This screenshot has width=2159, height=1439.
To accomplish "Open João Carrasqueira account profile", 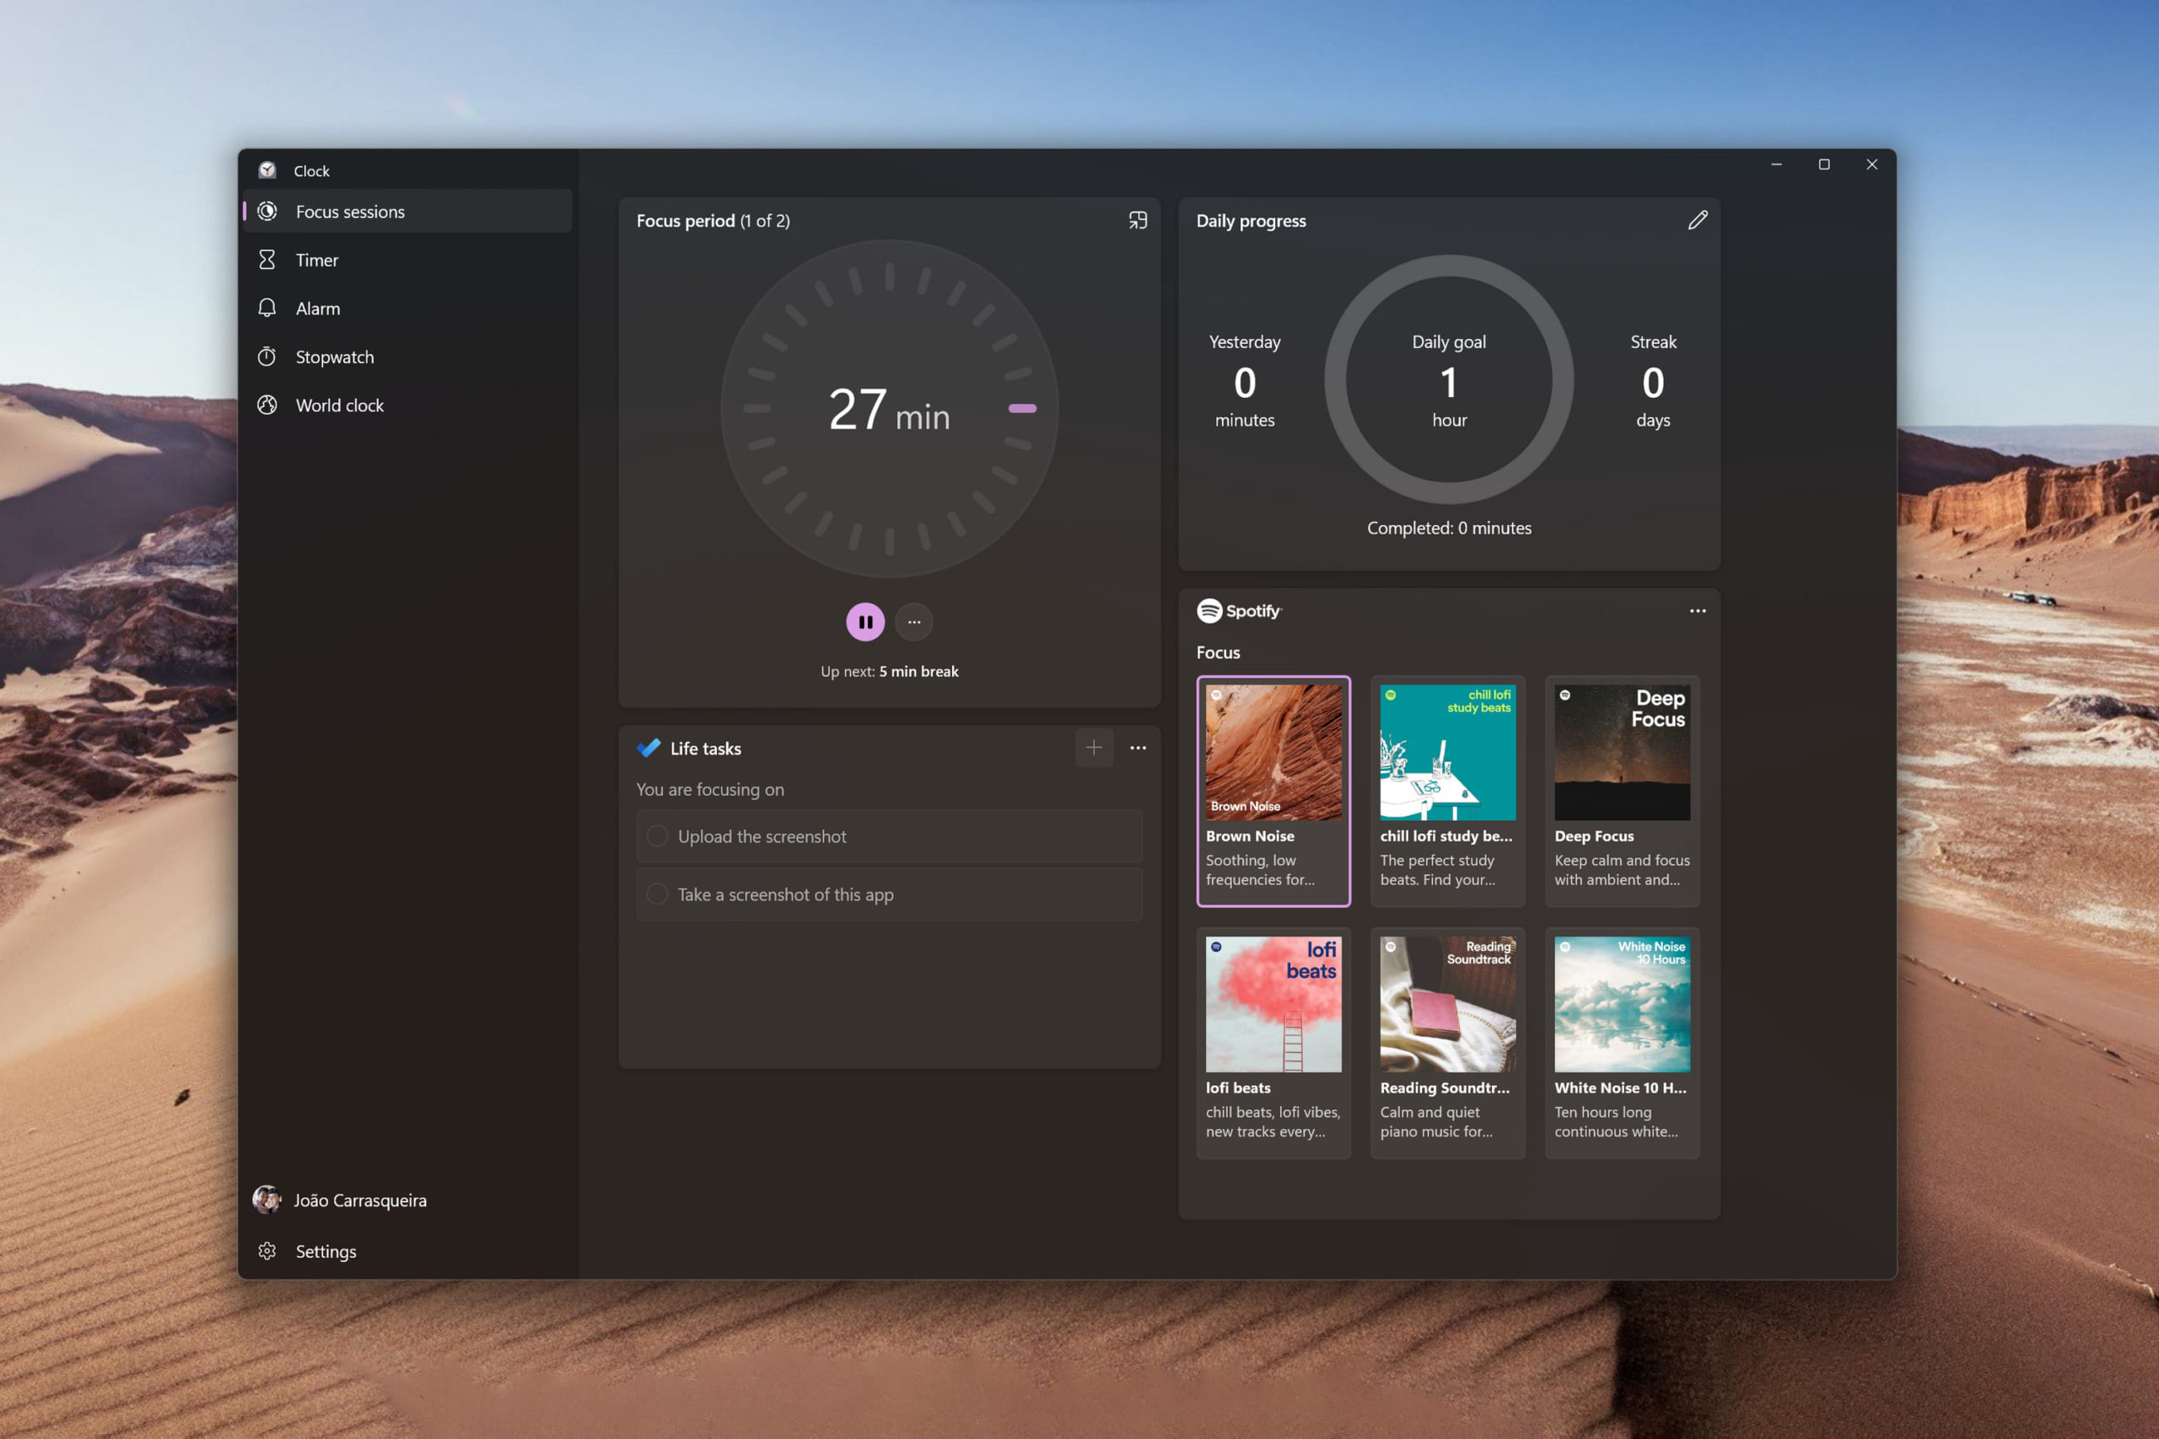I will [x=407, y=1200].
